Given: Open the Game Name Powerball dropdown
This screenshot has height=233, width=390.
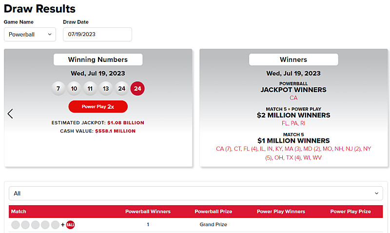Looking at the screenshot, I should [x=30, y=35].
